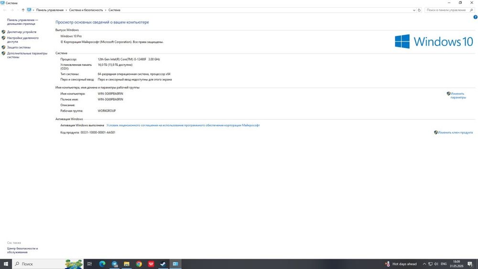Select Система in the breadcrumb path
Screen dimensions: 478x269
click(x=114, y=10)
